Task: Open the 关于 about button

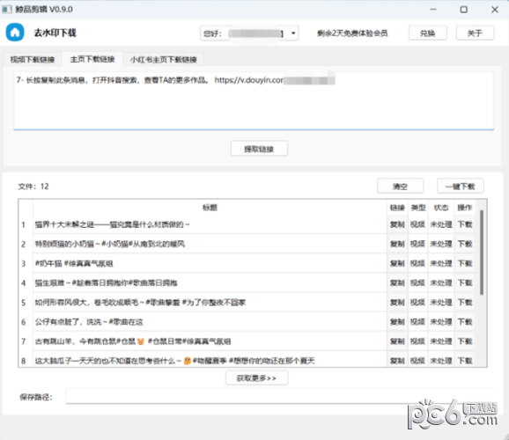Action: (475, 33)
